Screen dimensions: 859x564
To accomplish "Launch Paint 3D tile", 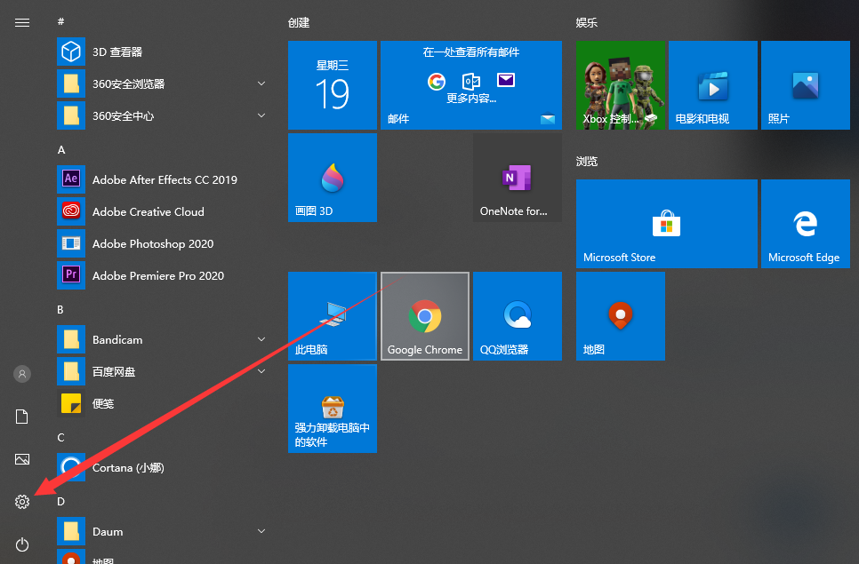I will [333, 178].
